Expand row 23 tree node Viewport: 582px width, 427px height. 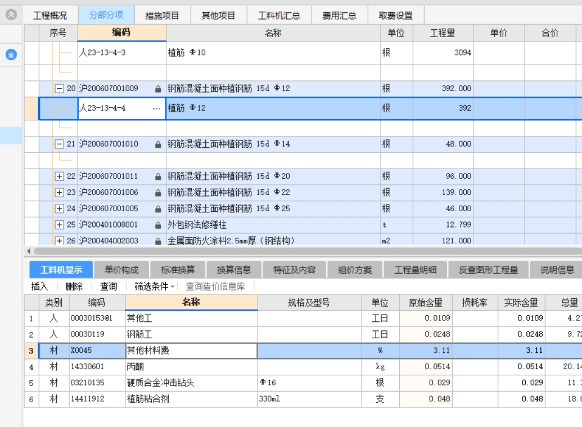coord(59,193)
